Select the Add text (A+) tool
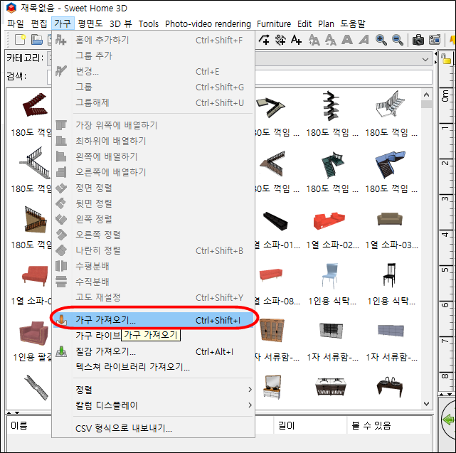Viewport: 456px width, 453px height. (x=297, y=40)
